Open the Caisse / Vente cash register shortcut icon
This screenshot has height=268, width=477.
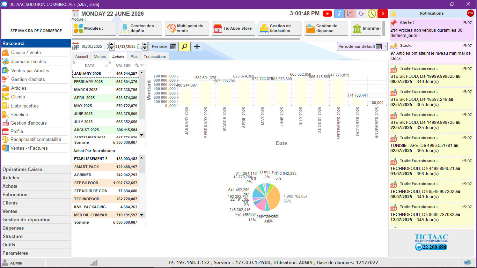tap(5, 52)
